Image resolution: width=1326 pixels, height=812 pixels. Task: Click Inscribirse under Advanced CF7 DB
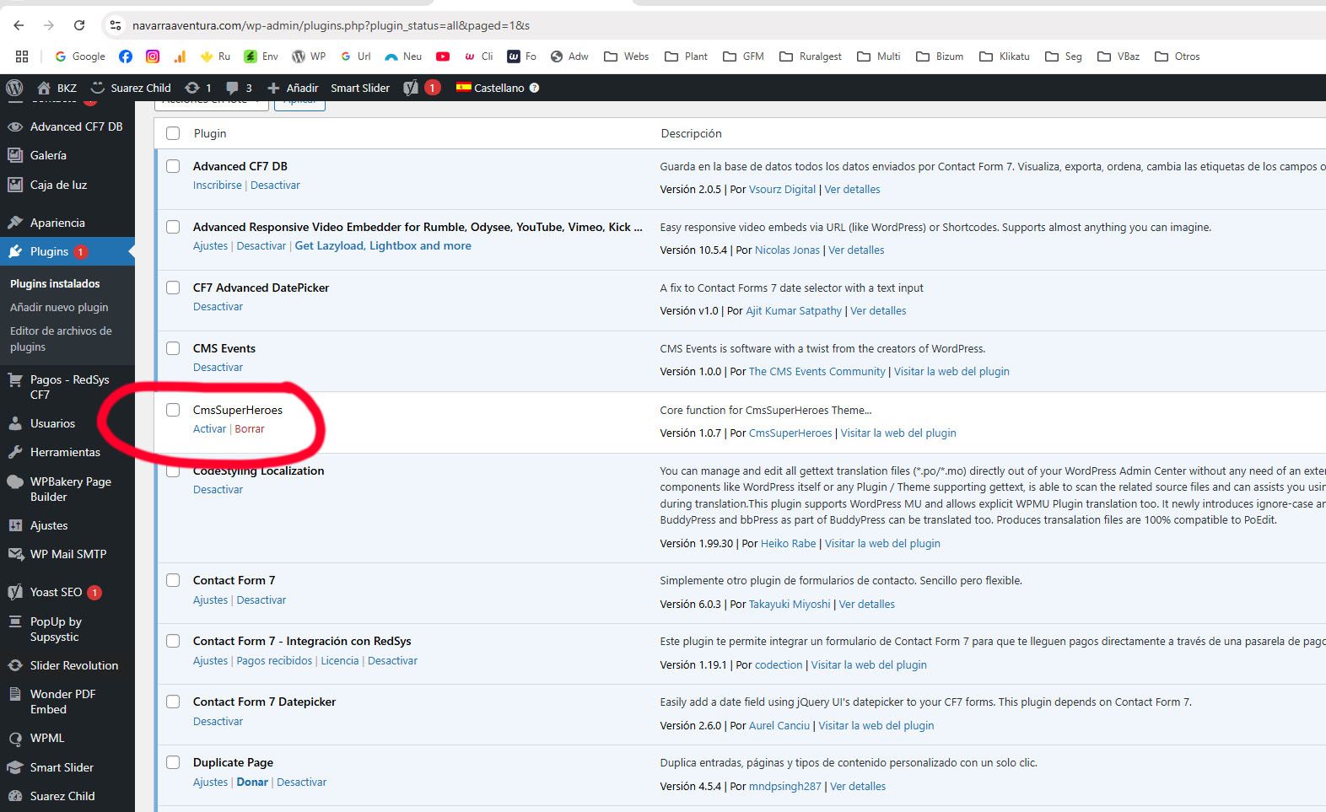pos(217,186)
